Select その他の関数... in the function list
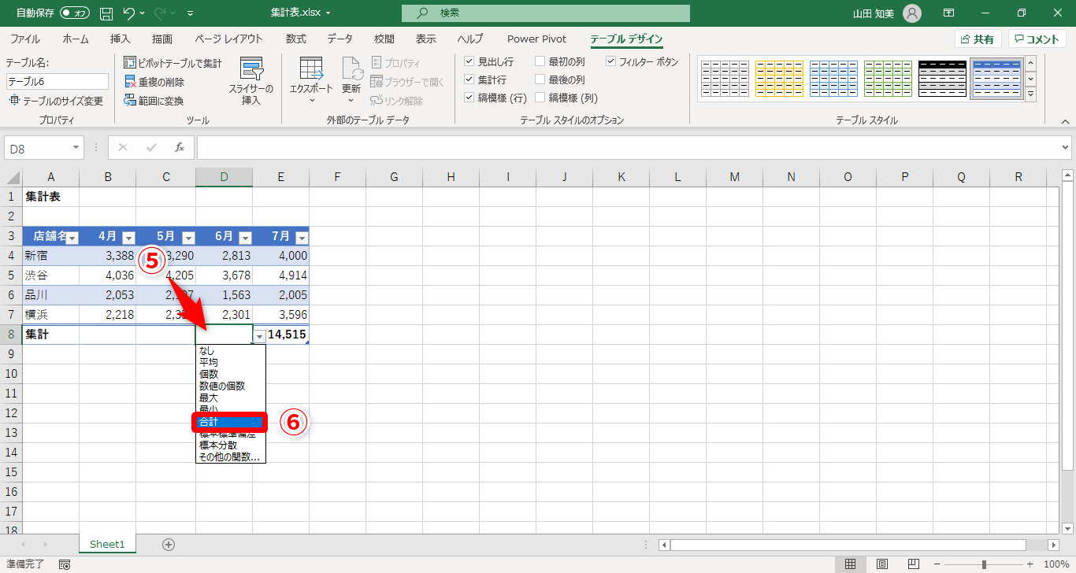Viewport: 1076px width, 573px height. point(232,457)
